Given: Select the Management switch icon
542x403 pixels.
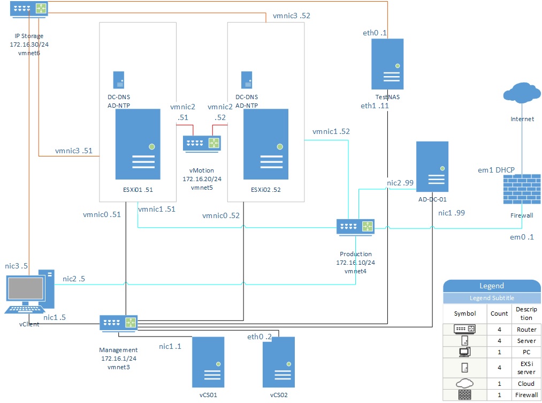Looking at the screenshot, I should pos(118,323).
